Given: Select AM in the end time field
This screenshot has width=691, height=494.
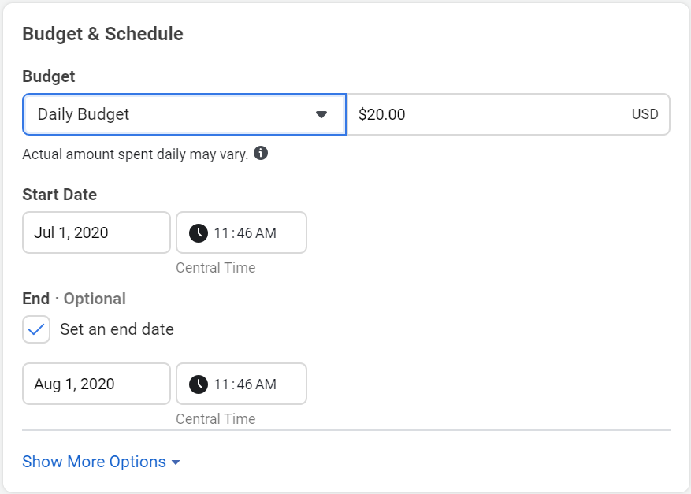Looking at the screenshot, I should pos(266,384).
